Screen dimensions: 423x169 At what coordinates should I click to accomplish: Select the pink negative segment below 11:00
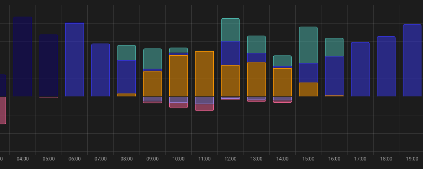tap(204, 107)
